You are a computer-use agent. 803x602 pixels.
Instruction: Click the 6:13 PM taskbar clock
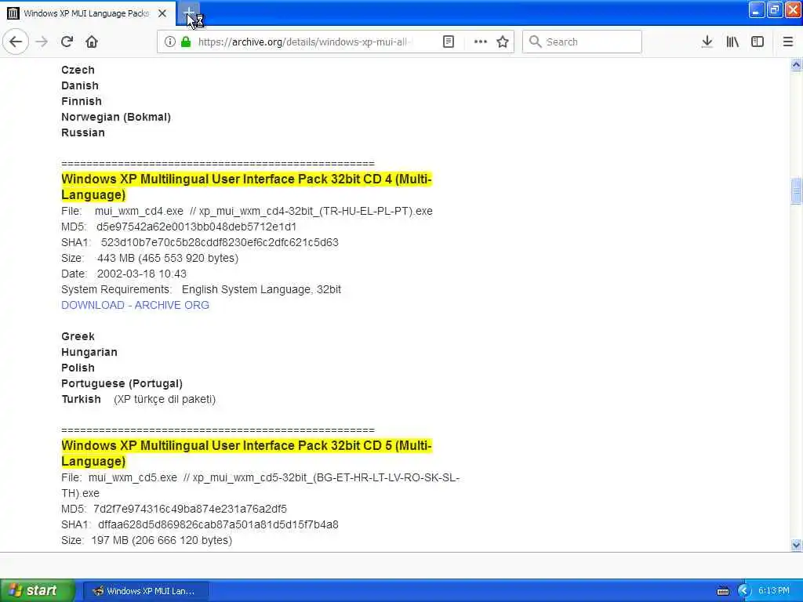pyautogui.click(x=774, y=591)
